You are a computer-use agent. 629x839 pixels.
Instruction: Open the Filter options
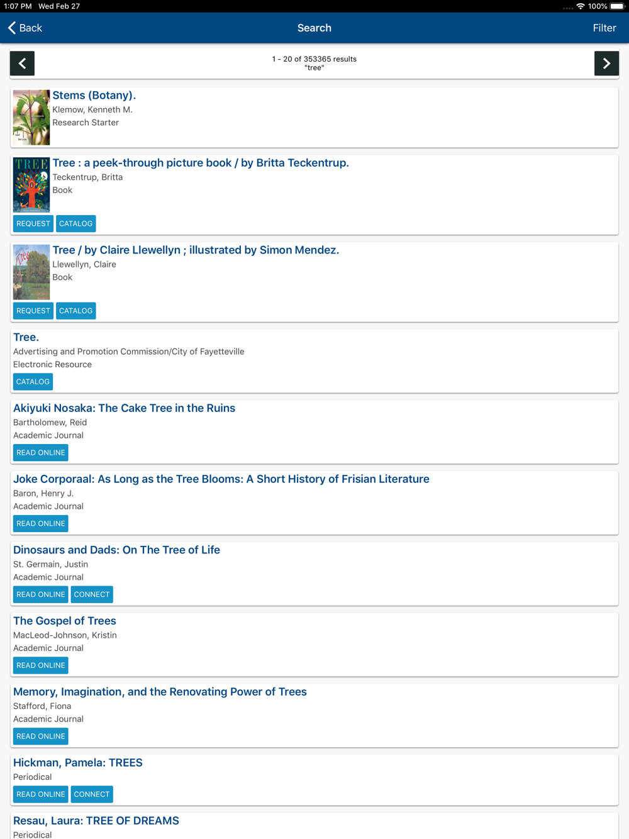tap(604, 28)
